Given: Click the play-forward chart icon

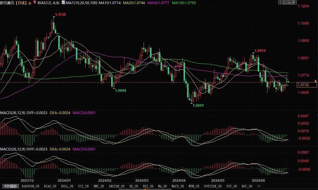Looking at the screenshot, I should [x=289, y=2].
